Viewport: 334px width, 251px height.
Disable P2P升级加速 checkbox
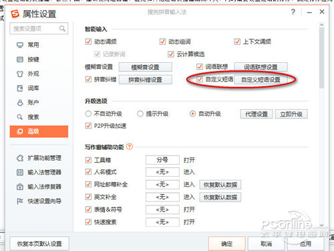(x=88, y=126)
